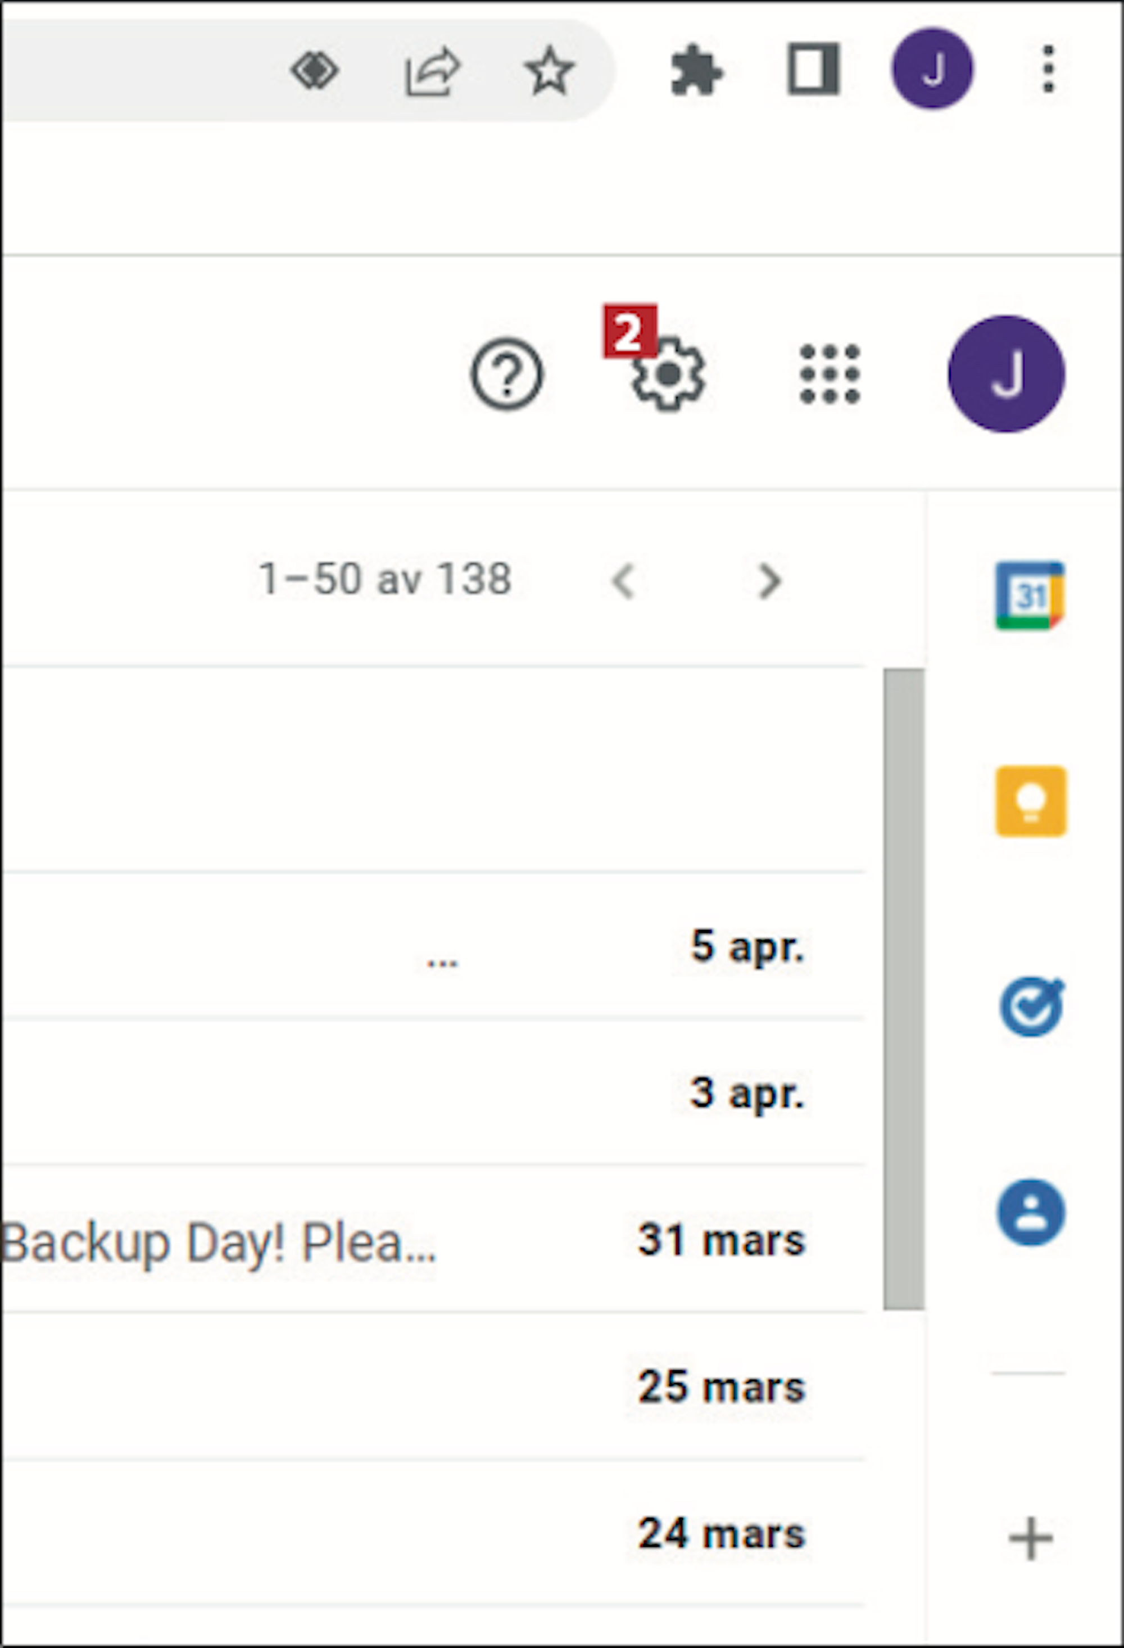Go to next page of emails
Viewport: 1124px width, 1648px height.
(x=769, y=581)
